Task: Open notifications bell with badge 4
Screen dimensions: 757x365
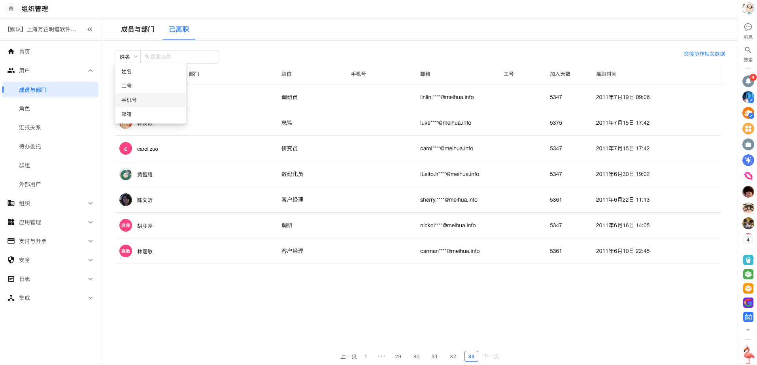Action: (748, 81)
